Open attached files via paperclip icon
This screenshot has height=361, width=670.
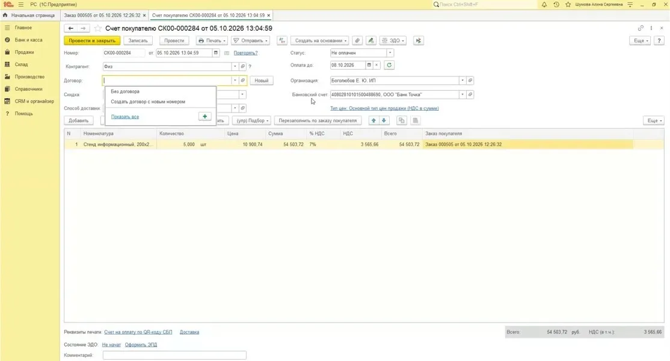(357, 40)
